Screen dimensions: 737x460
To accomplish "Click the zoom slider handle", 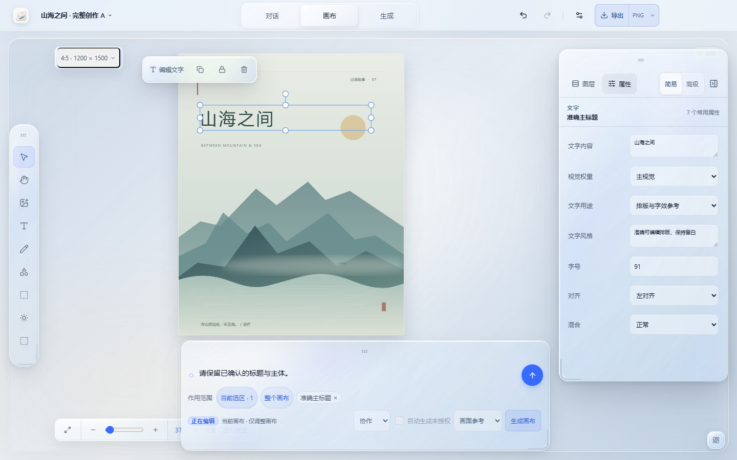I will coord(110,430).
